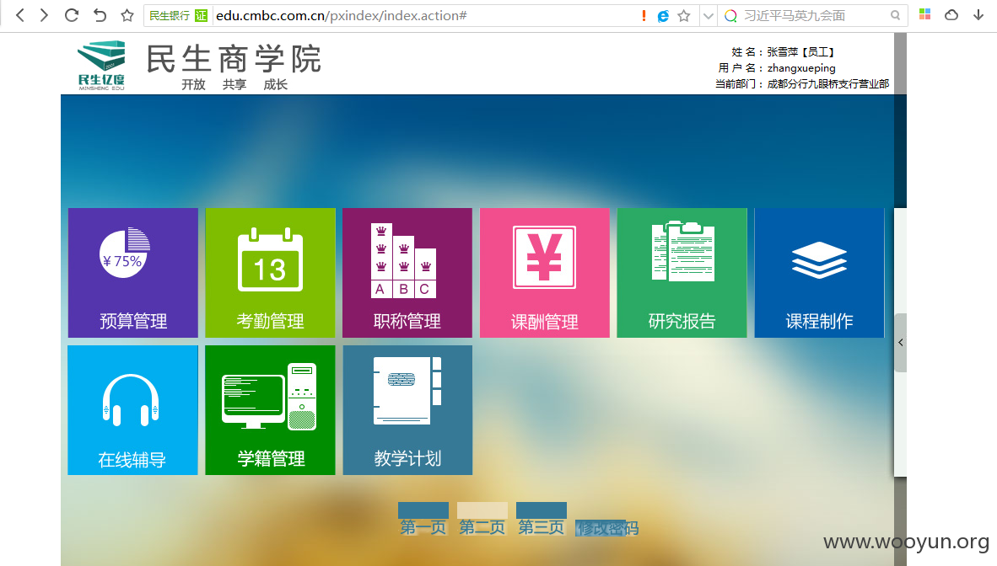Click the browser reload icon
Viewport: 997px width, 566px height.
(72, 15)
